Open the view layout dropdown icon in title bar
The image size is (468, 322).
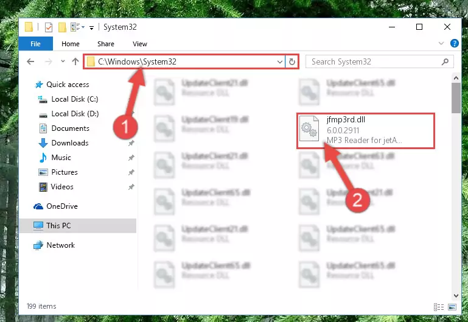tap(77, 27)
